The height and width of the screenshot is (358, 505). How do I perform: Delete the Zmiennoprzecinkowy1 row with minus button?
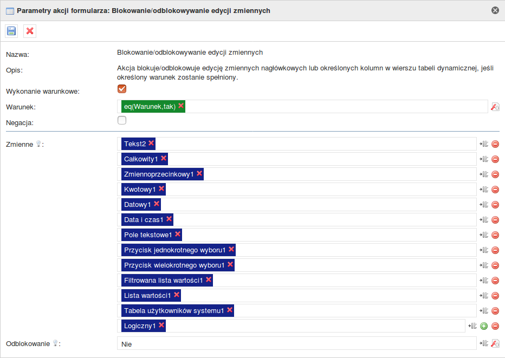[495, 174]
